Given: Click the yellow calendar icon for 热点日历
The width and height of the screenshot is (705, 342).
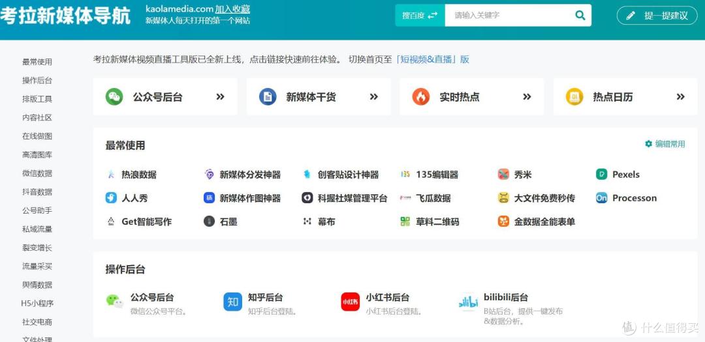Looking at the screenshot, I should (x=574, y=97).
